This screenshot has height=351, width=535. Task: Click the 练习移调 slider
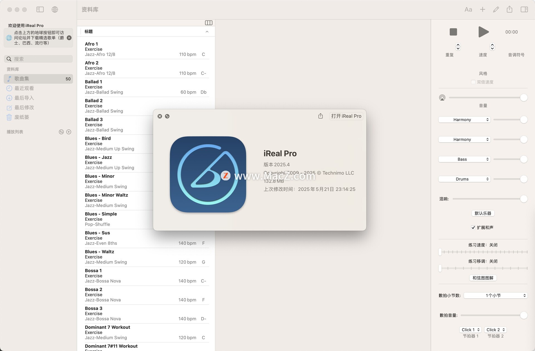tap(483, 268)
